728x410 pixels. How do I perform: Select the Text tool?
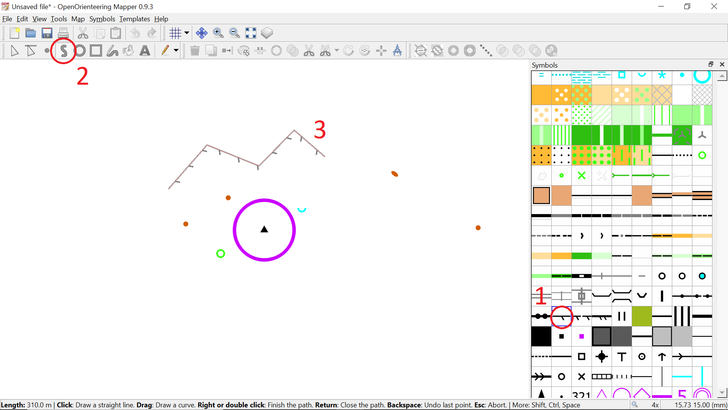coord(145,50)
